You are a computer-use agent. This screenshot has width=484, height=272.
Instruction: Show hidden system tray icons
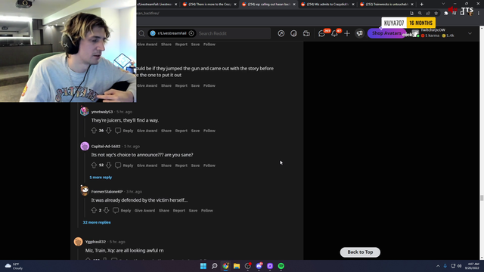coord(438,266)
